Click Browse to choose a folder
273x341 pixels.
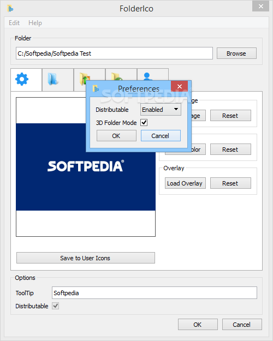pyautogui.click(x=236, y=53)
